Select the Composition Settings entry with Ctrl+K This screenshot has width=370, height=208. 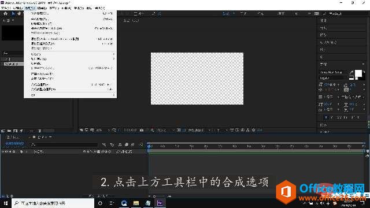tap(70, 19)
